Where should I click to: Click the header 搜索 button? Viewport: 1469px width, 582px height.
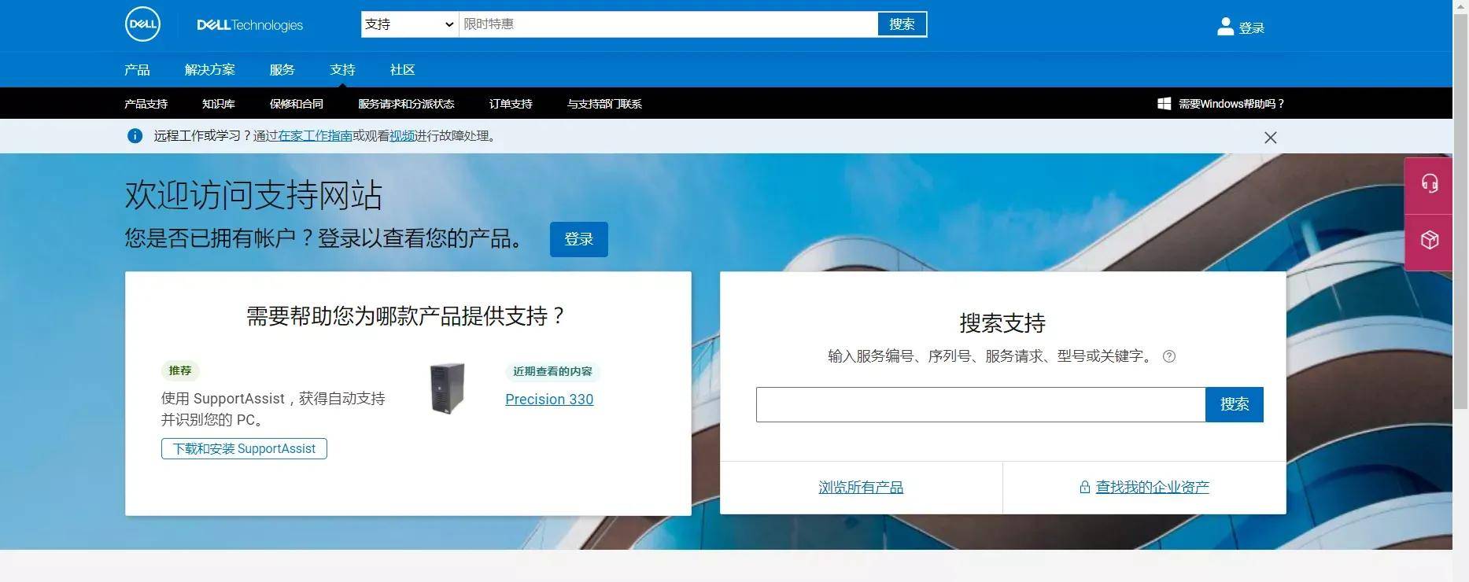[902, 24]
